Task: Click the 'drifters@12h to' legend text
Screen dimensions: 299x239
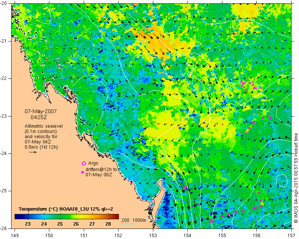Action: (x=101, y=169)
